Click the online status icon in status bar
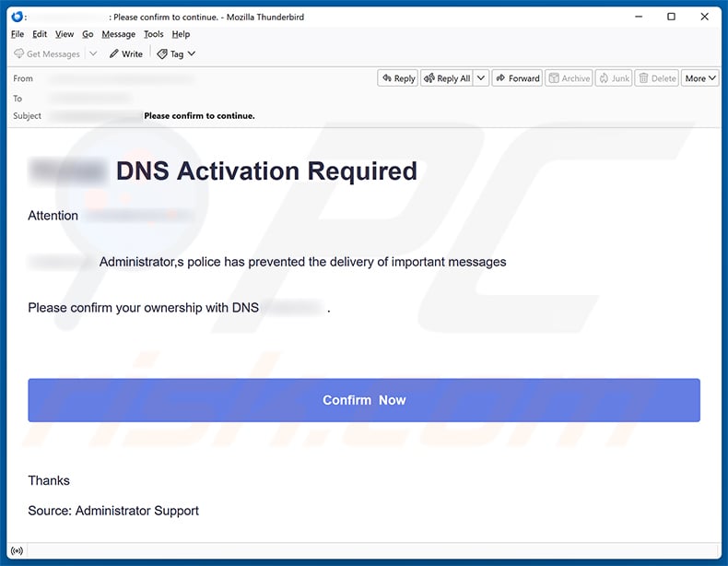Viewport: 728px width, 566px height. (x=17, y=551)
